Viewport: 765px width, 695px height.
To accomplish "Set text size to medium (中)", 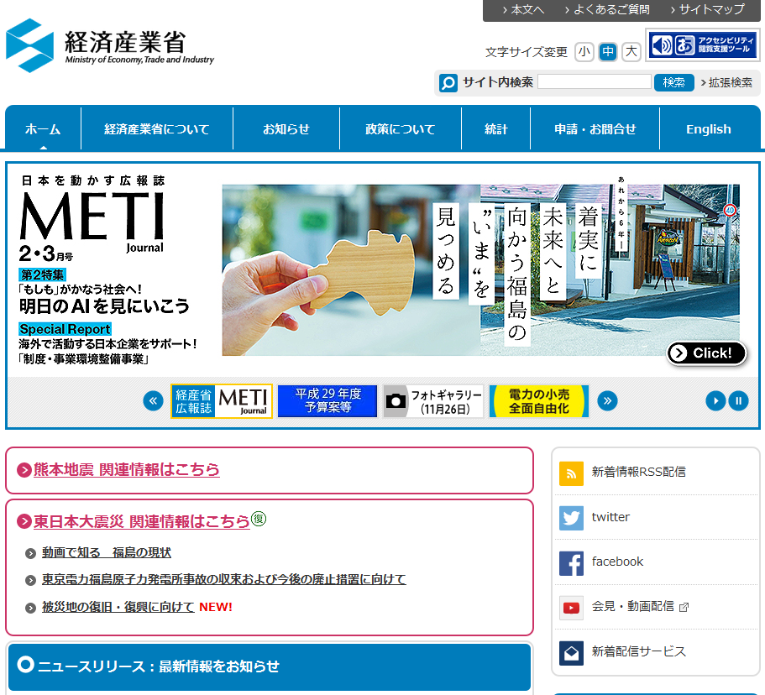I will tap(607, 52).
